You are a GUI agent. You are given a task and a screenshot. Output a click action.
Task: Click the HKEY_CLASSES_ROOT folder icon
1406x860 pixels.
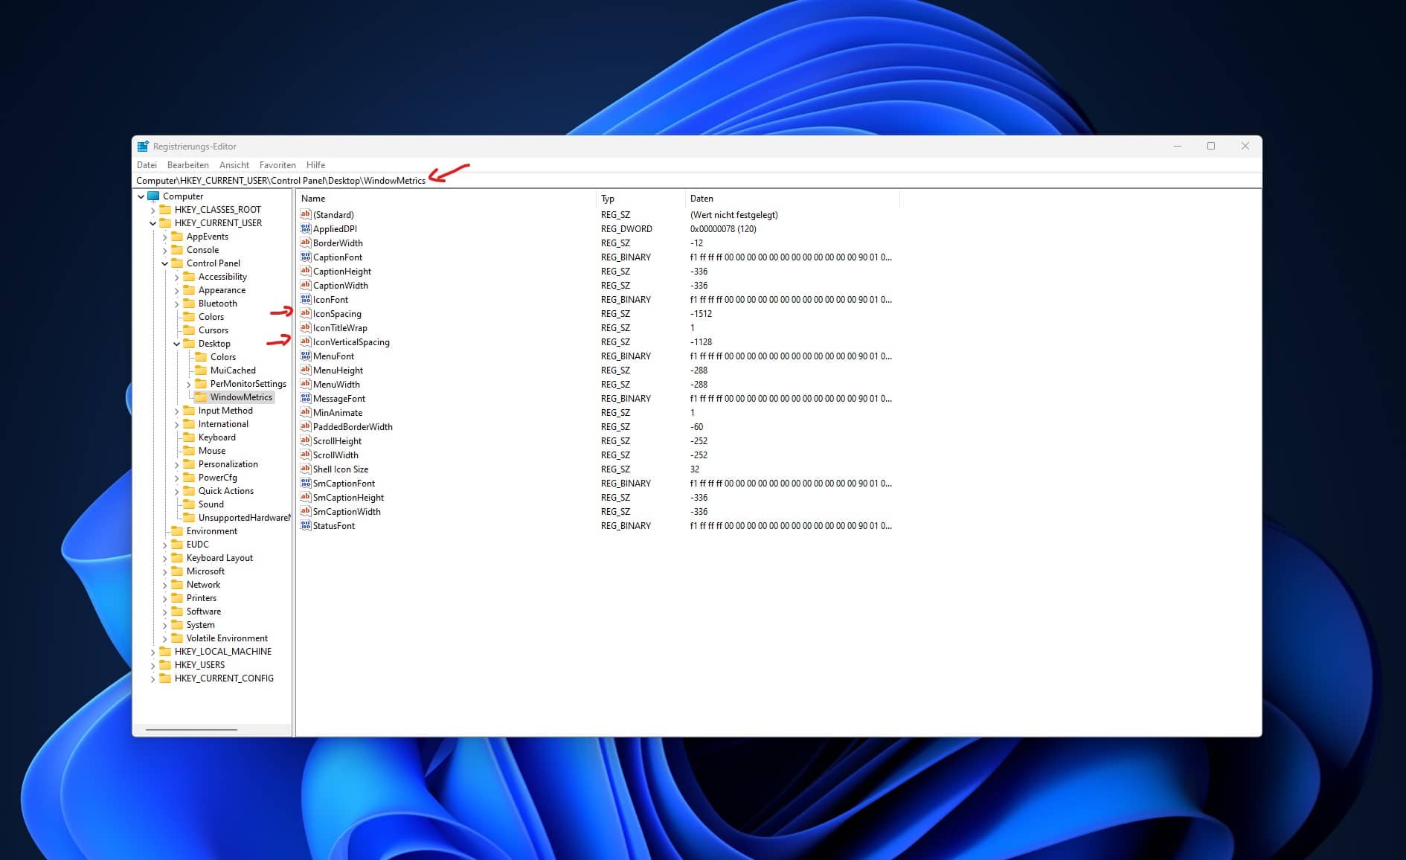point(165,210)
